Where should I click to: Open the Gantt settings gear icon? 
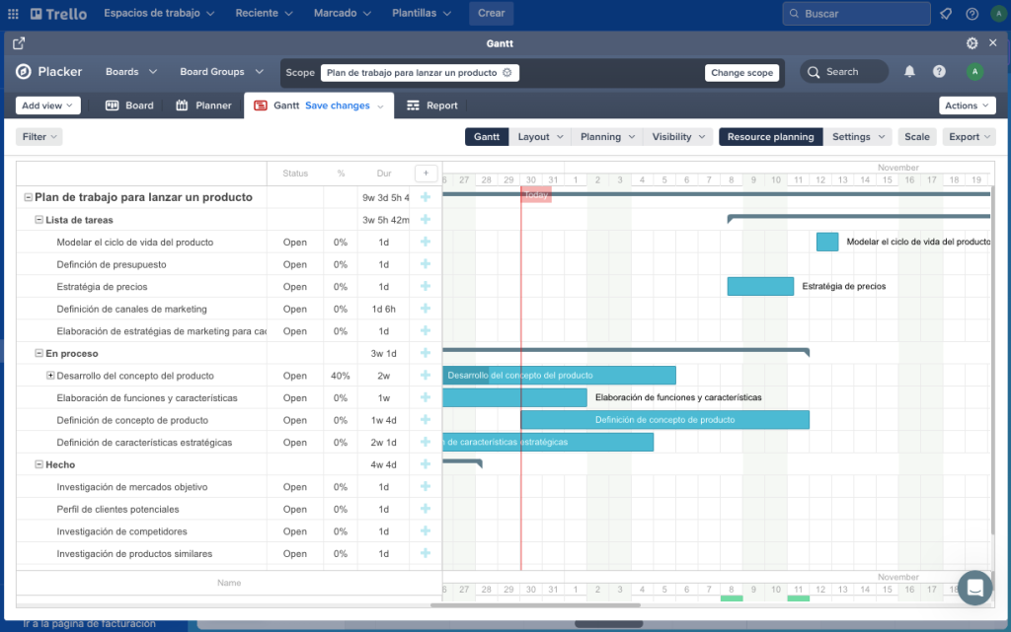click(x=972, y=43)
